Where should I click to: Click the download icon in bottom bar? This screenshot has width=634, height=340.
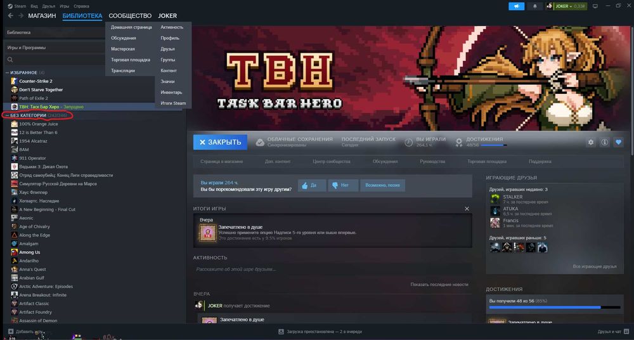click(281, 332)
